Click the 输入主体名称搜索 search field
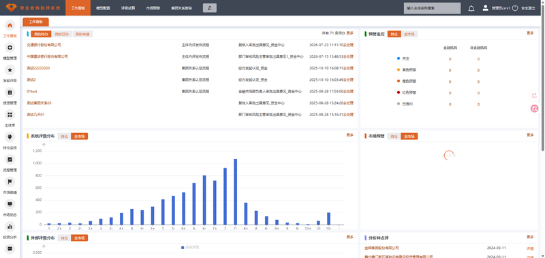Screen dimensions: 545x258 point(432,8)
